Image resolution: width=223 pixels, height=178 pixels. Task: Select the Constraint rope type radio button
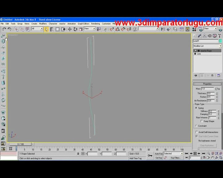196,126
